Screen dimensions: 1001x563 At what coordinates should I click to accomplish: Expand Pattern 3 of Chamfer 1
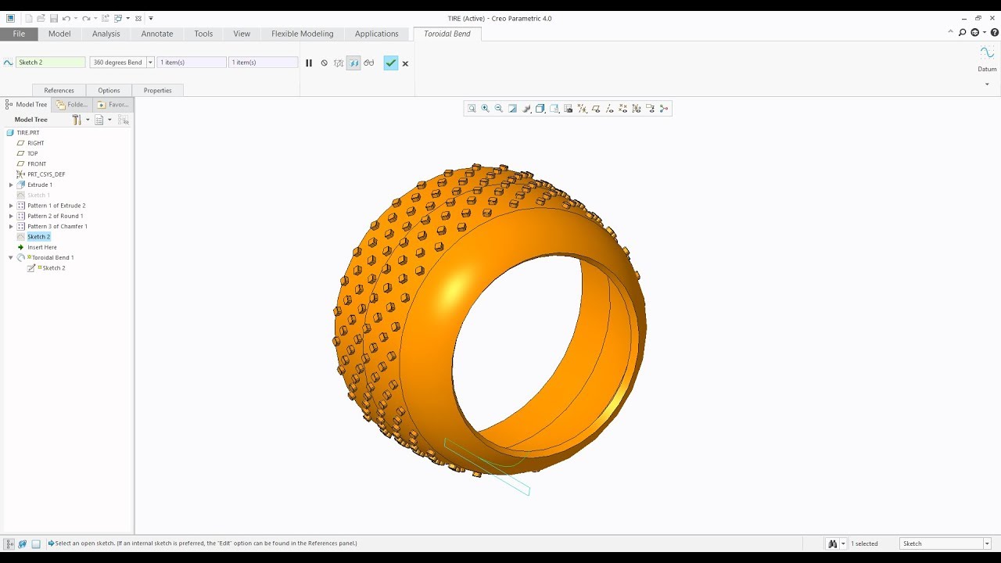11,226
